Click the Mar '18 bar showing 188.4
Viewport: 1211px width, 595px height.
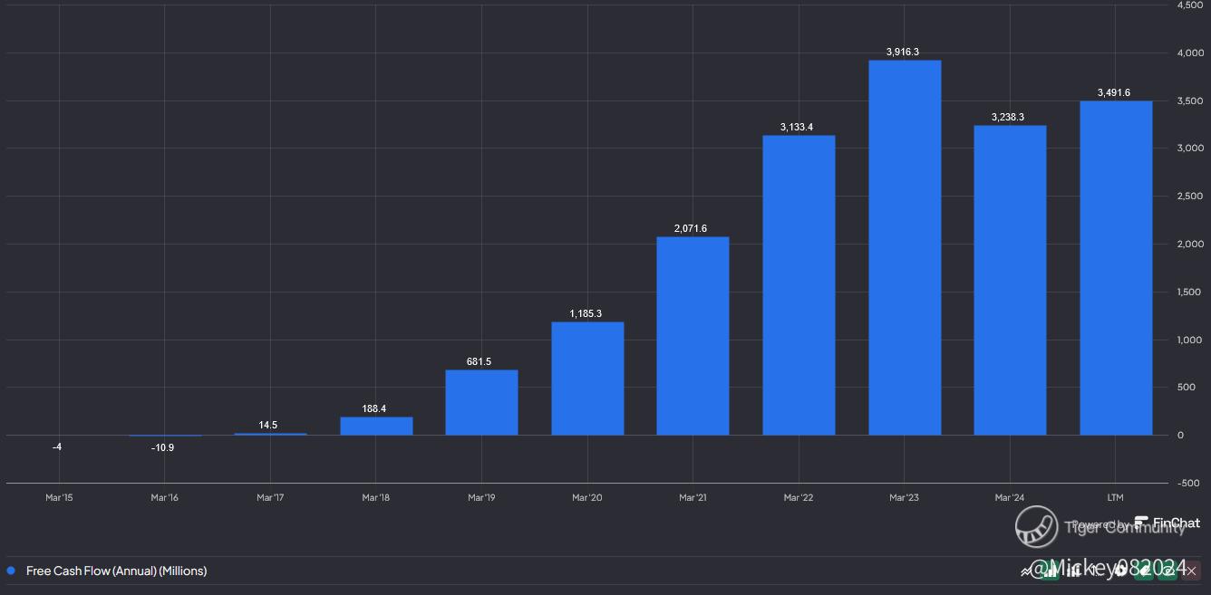(376, 426)
